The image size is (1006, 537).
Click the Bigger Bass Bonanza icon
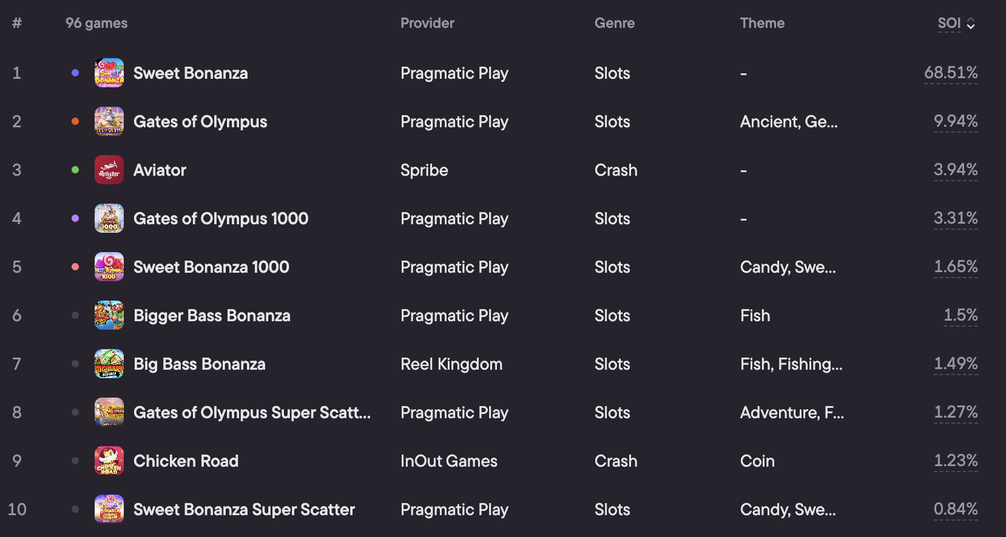[109, 315]
